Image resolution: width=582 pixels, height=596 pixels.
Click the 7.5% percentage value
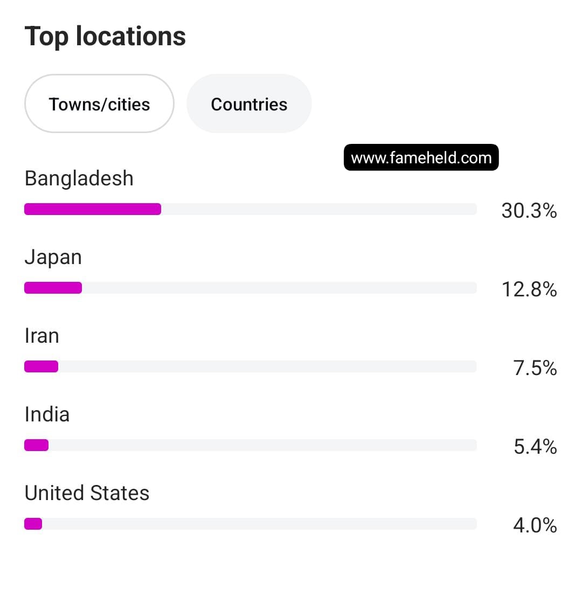[535, 368]
